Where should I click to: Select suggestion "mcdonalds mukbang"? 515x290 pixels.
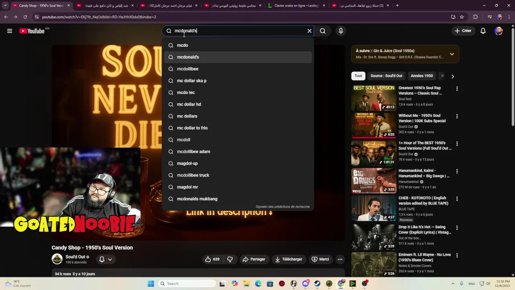pyautogui.click(x=238, y=199)
